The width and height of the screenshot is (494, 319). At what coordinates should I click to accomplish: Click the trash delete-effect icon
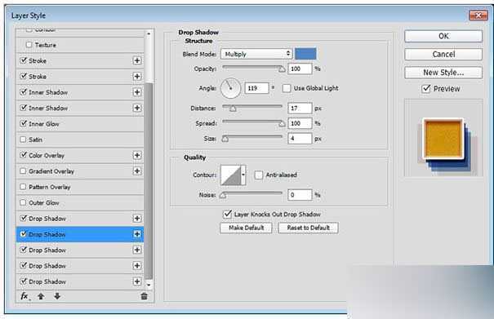pyautogui.click(x=144, y=296)
